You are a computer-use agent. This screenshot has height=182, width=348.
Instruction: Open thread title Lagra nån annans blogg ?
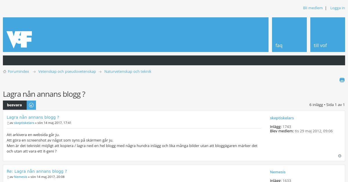click(44, 94)
